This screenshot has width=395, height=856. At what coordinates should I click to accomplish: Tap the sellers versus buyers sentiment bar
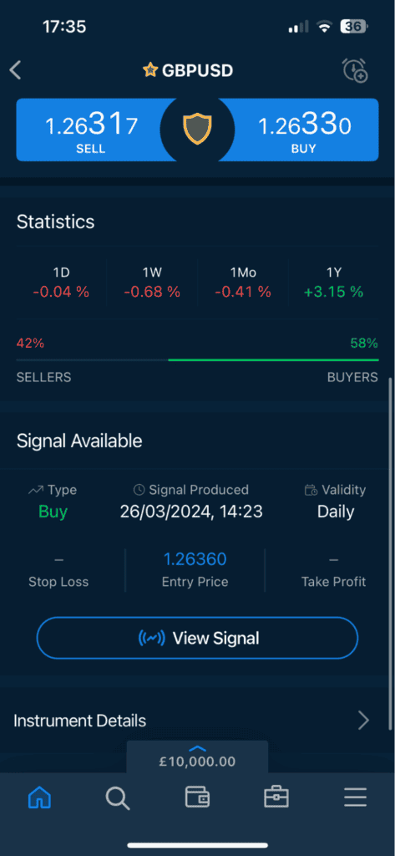(x=197, y=359)
